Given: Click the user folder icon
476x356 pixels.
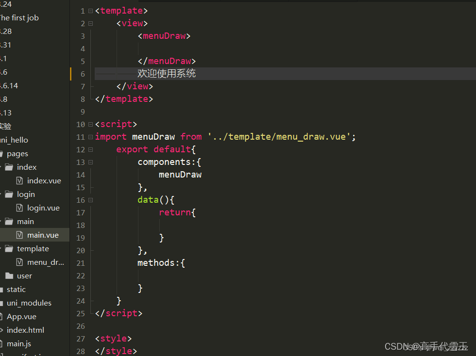Looking at the screenshot, I should tap(10, 275).
